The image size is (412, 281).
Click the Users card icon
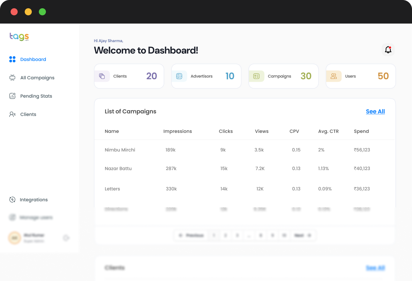(x=334, y=76)
